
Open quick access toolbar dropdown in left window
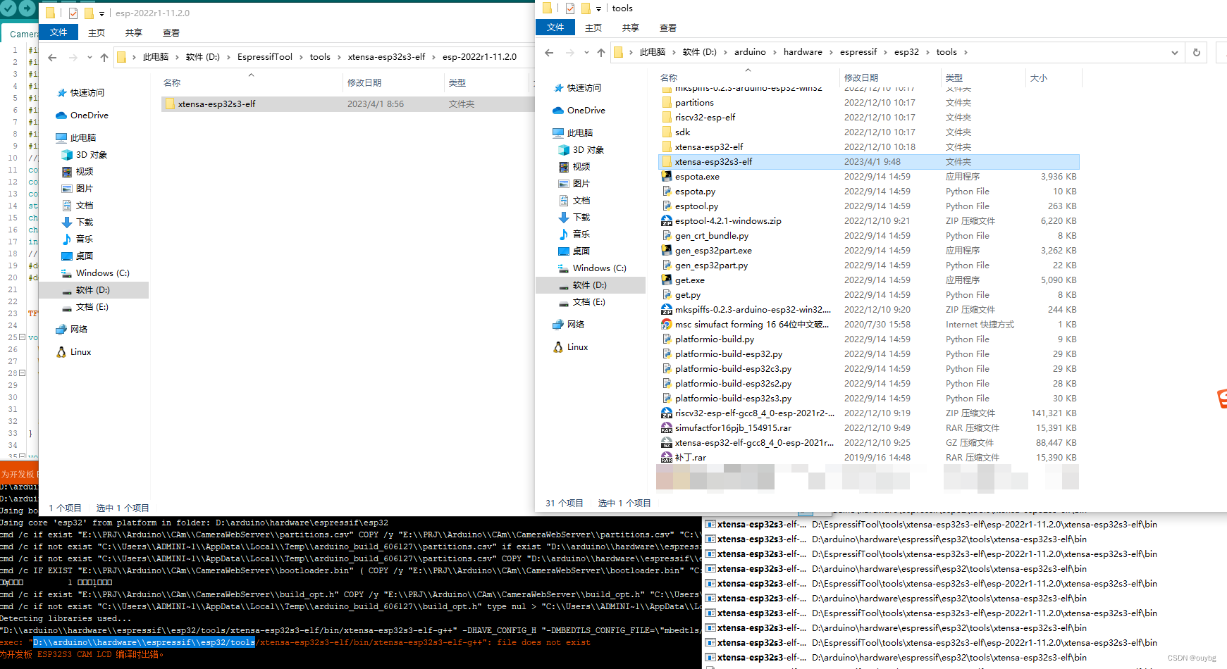tap(101, 13)
